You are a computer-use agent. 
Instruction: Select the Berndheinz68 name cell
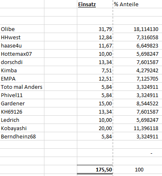pos(22,136)
